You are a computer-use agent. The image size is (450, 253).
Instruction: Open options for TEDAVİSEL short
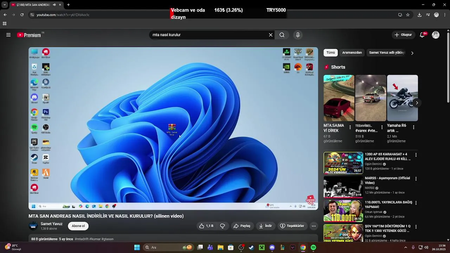tap(382, 127)
